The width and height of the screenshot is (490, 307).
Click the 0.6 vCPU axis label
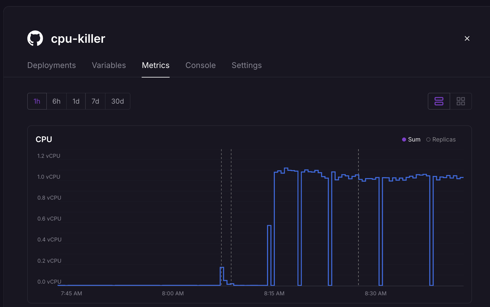coord(49,219)
